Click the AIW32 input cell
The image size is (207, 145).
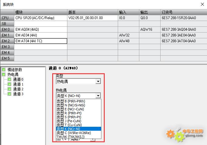pyautogui.click(x=128, y=35)
